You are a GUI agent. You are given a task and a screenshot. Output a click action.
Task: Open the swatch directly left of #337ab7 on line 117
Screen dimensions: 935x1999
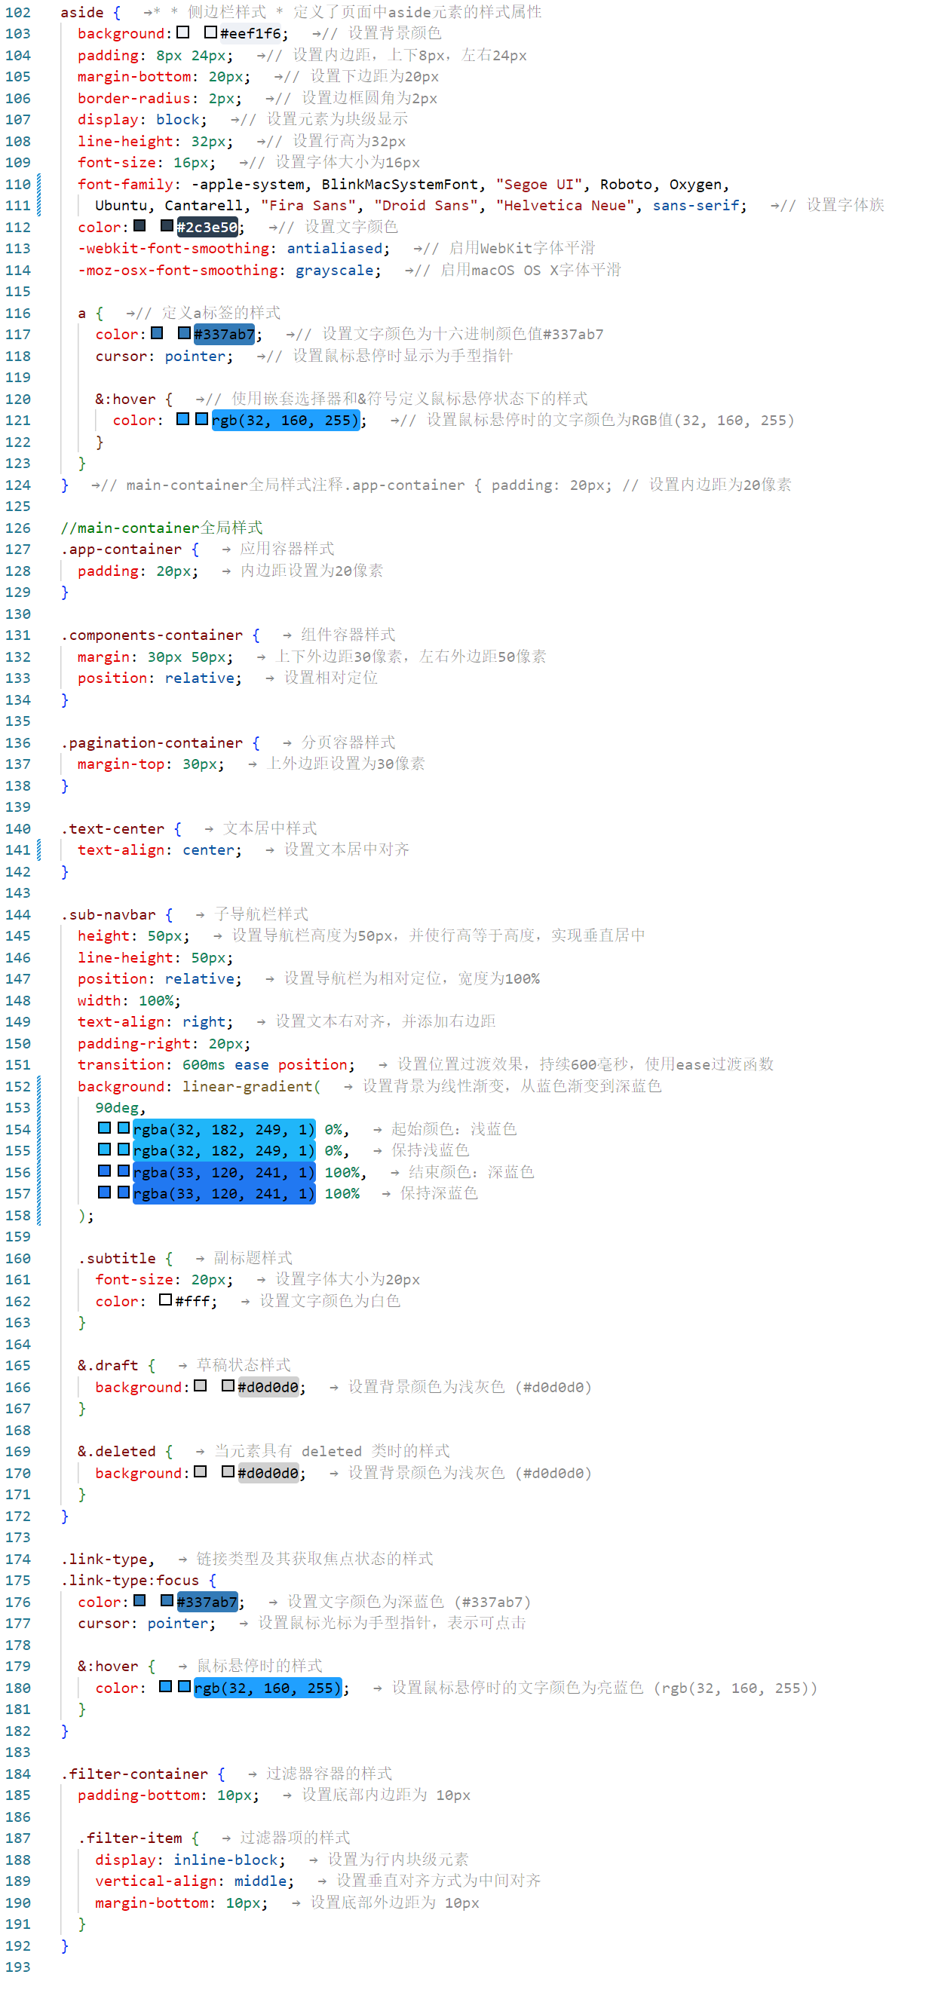pos(184,333)
